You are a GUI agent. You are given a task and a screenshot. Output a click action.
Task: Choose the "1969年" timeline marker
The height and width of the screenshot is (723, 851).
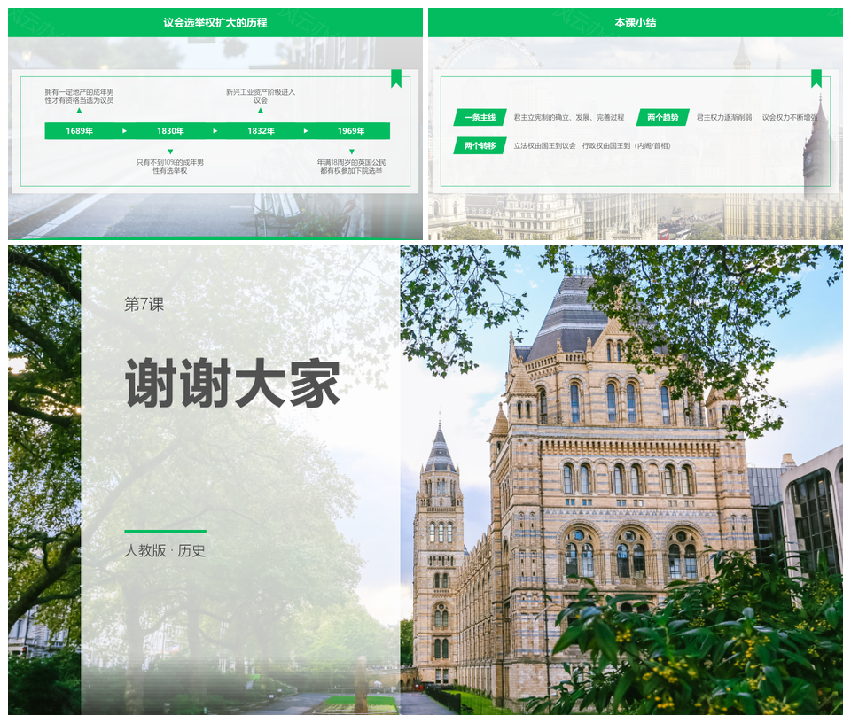click(351, 131)
